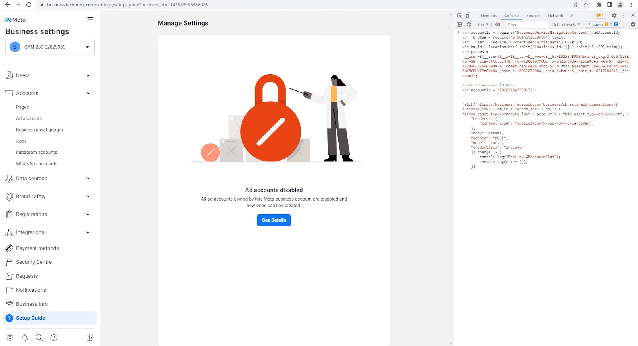The width and height of the screenshot is (638, 346).
Task: Click the Integrations icon
Action: point(9,232)
